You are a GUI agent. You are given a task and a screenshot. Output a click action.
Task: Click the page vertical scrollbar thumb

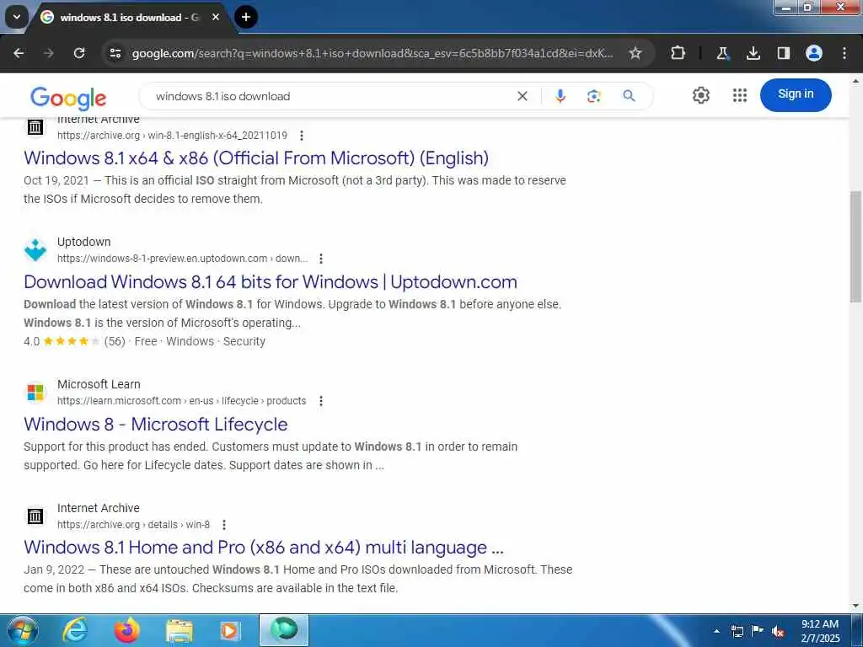point(855,247)
